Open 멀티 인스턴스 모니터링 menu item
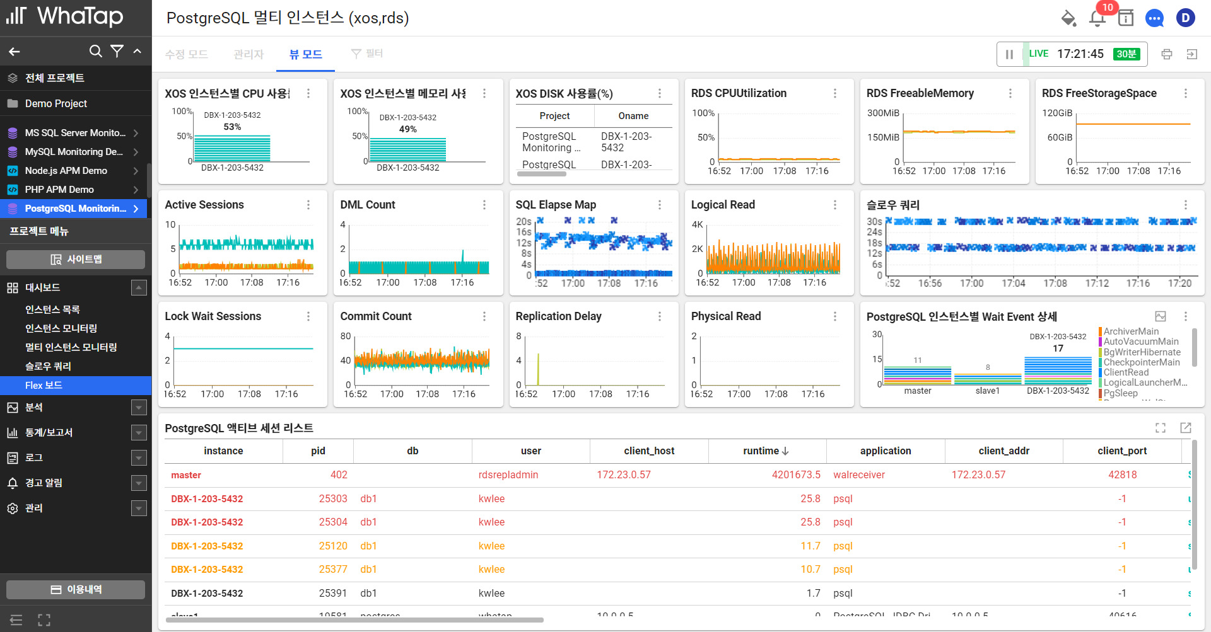Image resolution: width=1211 pixels, height=632 pixels. click(x=71, y=347)
